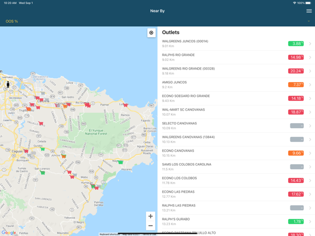
Task: Expand the dropdown arrow on OOS bar
Action: pyautogui.click(x=309, y=21)
